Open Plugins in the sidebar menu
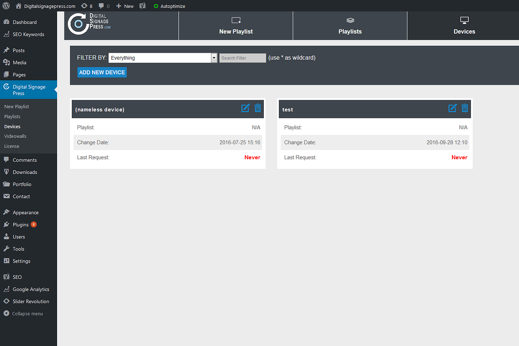This screenshot has width=519, height=346. pyautogui.click(x=20, y=225)
